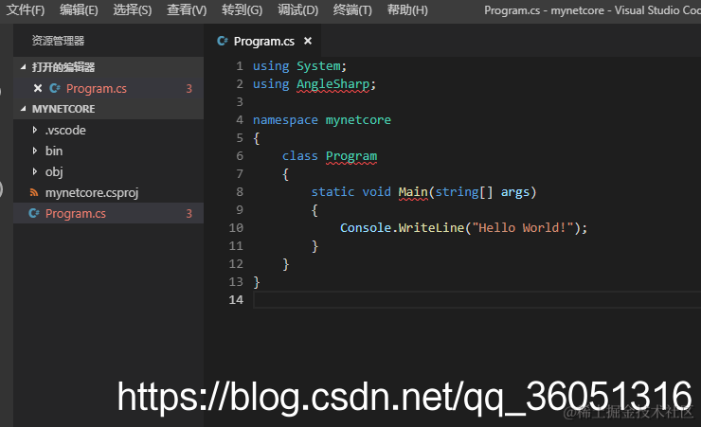Click the AngleSharp identifier on line 2

click(x=333, y=84)
